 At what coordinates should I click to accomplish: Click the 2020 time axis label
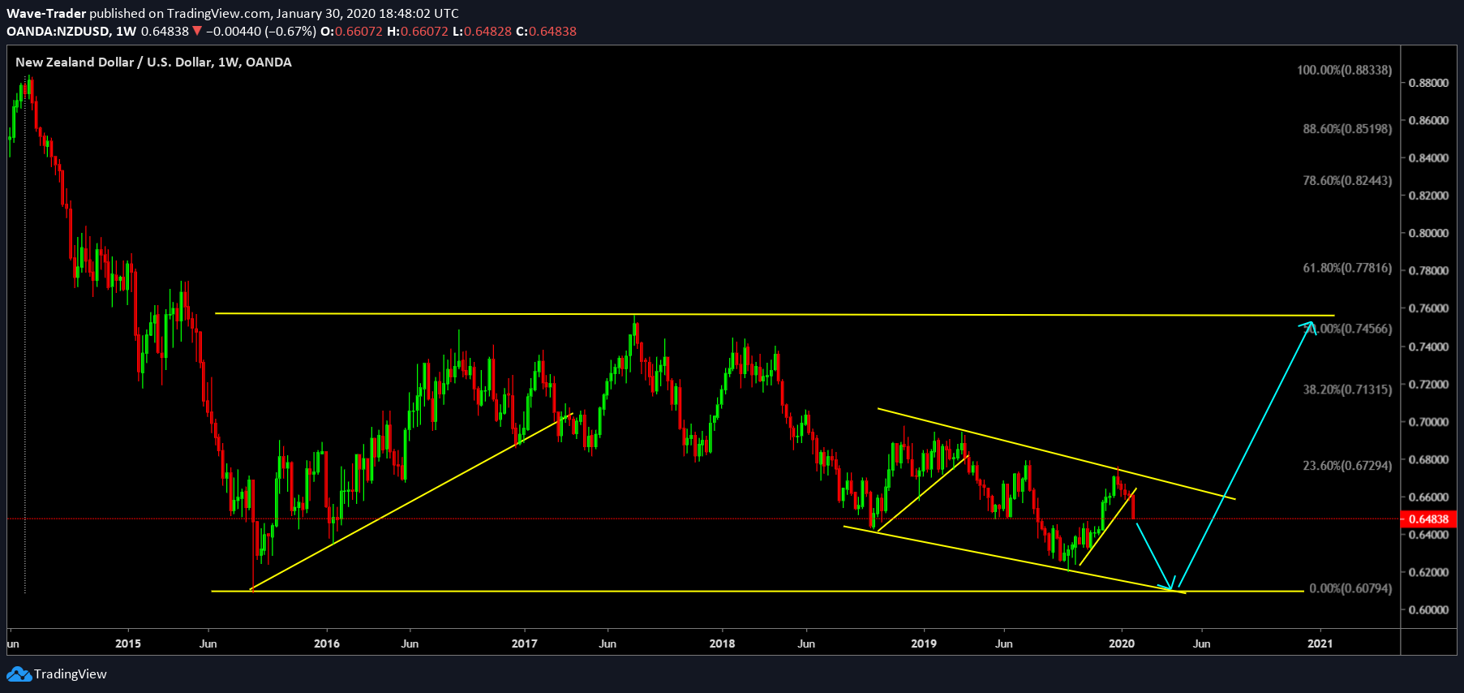click(1122, 643)
